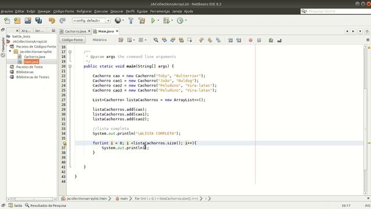Open the Editar menu

point(20,11)
